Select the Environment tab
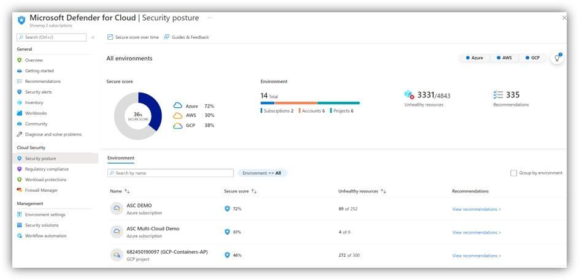Screen dimensions: 579x280 point(121,158)
